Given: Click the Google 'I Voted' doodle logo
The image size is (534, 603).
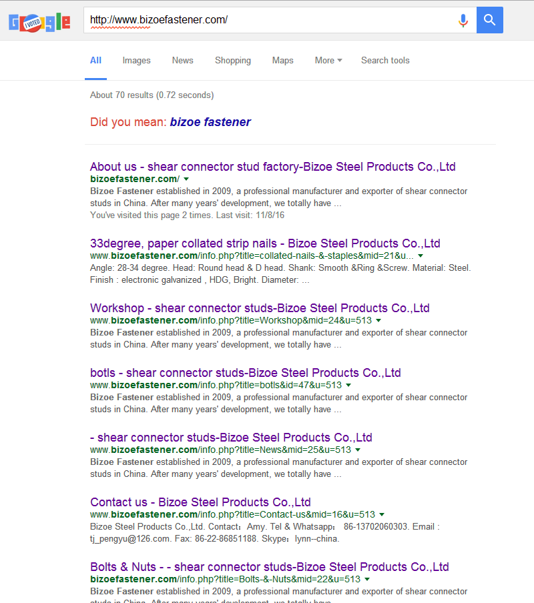Looking at the screenshot, I should [x=39, y=23].
